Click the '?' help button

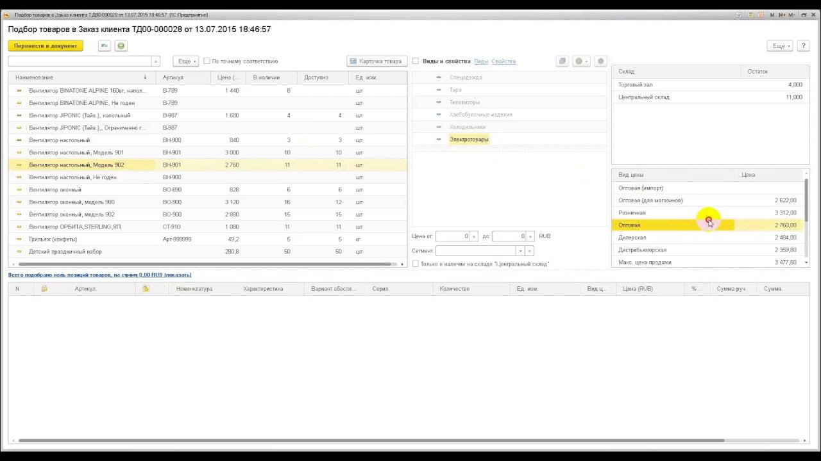click(803, 46)
